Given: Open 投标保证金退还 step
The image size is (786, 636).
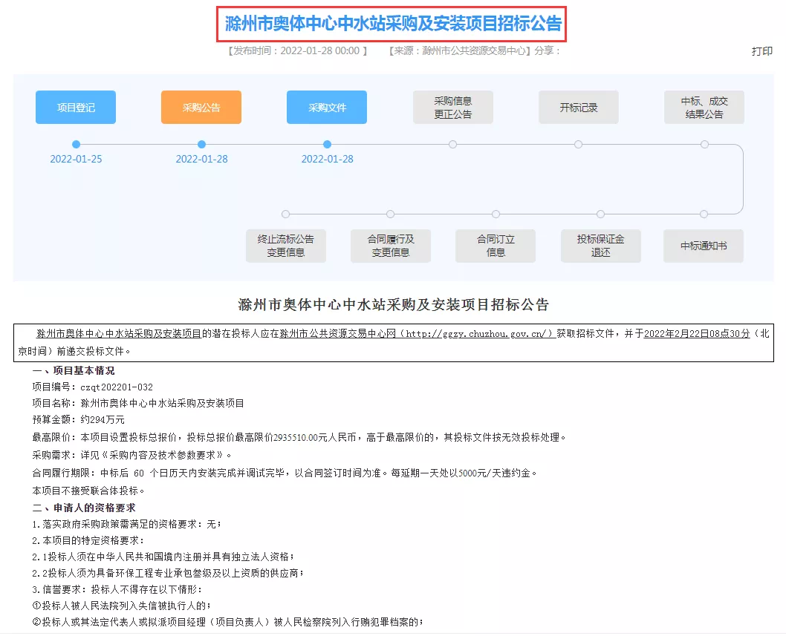Looking at the screenshot, I should click(x=600, y=246).
